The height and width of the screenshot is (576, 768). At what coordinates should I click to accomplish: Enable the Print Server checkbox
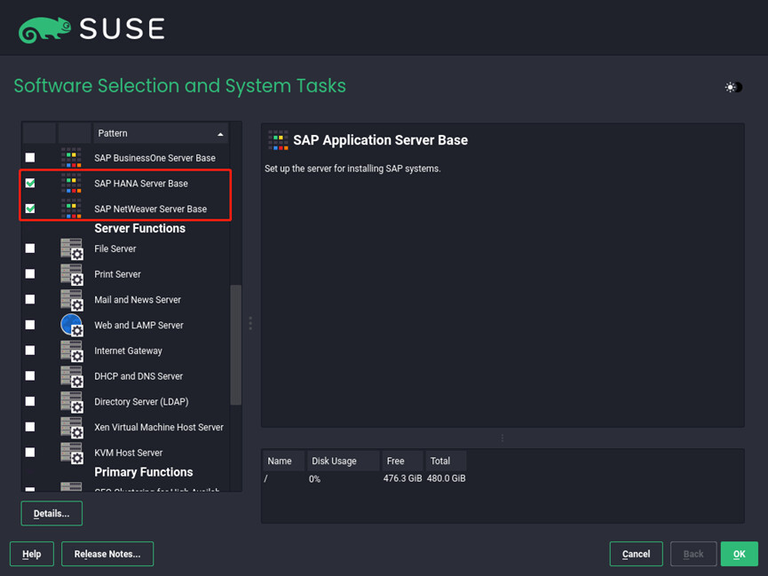tap(30, 273)
